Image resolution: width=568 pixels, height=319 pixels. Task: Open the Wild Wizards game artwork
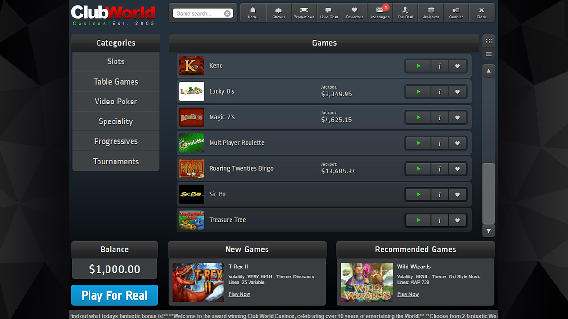coord(367,283)
